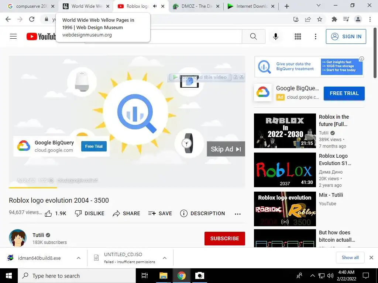The width and height of the screenshot is (378, 283).
Task: Click the red SUBSCRIBE button
Action: click(225, 238)
